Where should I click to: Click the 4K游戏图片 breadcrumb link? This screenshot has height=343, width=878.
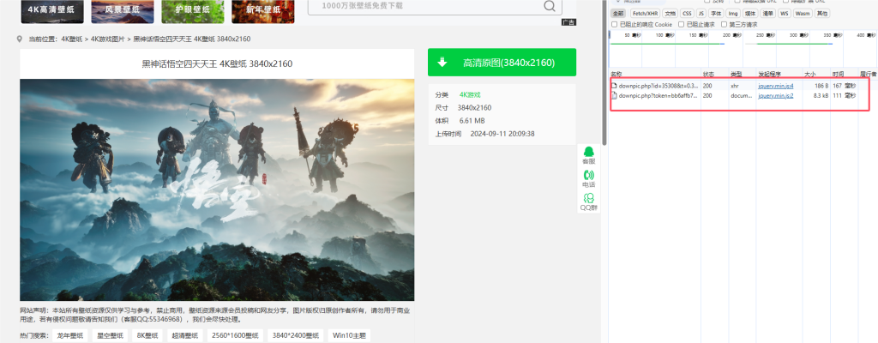[109, 39]
